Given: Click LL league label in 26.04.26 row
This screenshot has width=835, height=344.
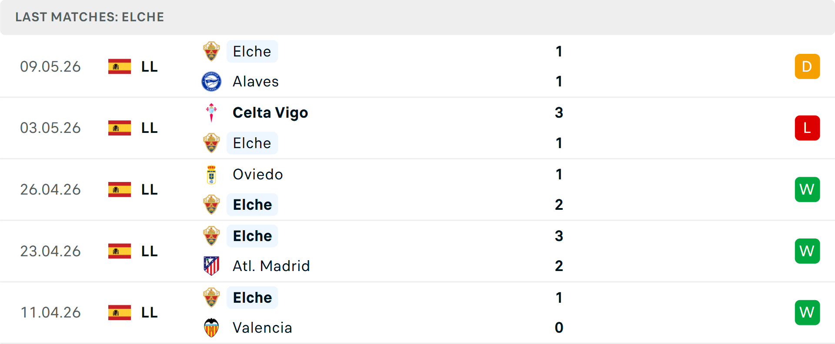Looking at the screenshot, I should [x=149, y=190].
